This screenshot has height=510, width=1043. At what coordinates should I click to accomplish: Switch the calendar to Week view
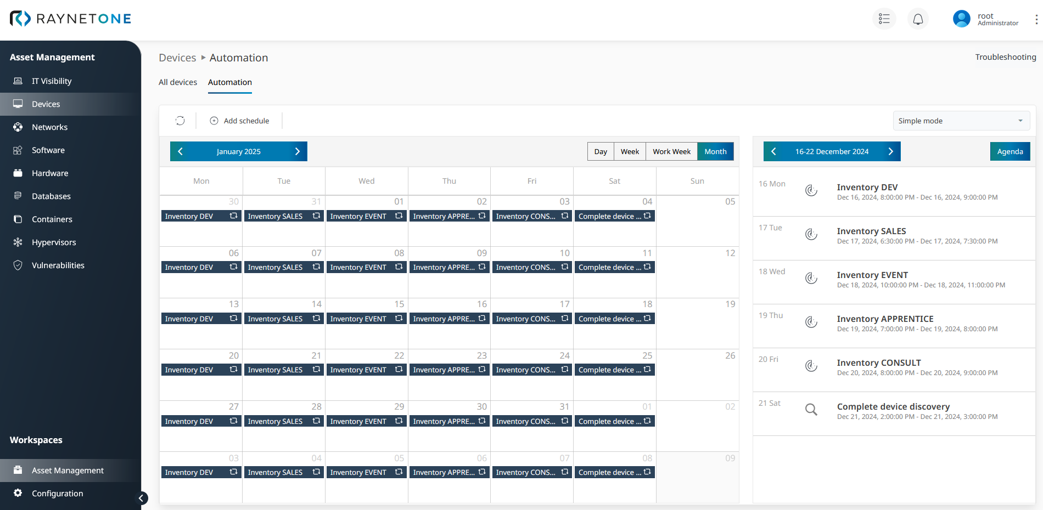[x=630, y=152]
